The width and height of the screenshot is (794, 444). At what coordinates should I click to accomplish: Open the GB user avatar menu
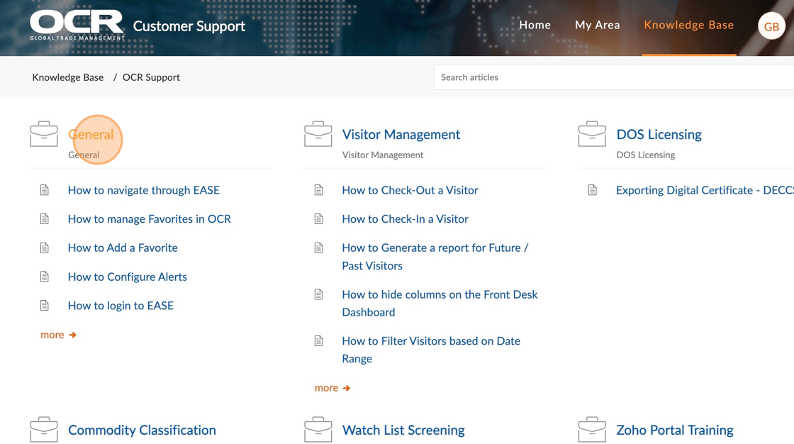771,26
